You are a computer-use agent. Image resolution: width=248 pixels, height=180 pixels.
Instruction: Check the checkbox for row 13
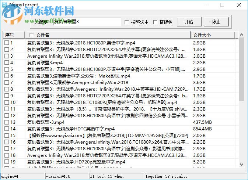pyautogui.click(x=7, y=122)
